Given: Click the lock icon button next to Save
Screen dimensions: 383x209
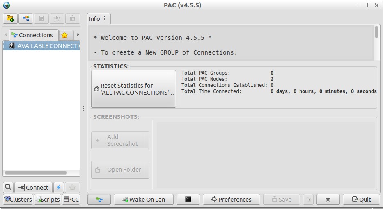Looking at the screenshot, I should click(x=309, y=200).
